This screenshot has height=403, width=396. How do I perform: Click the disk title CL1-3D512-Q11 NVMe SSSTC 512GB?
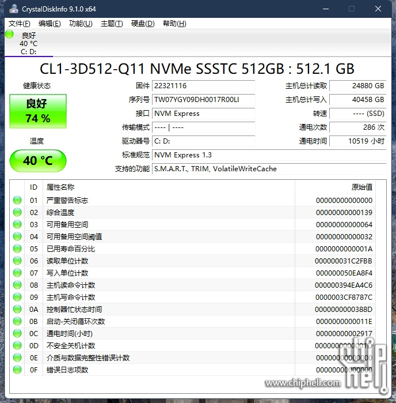197,69
